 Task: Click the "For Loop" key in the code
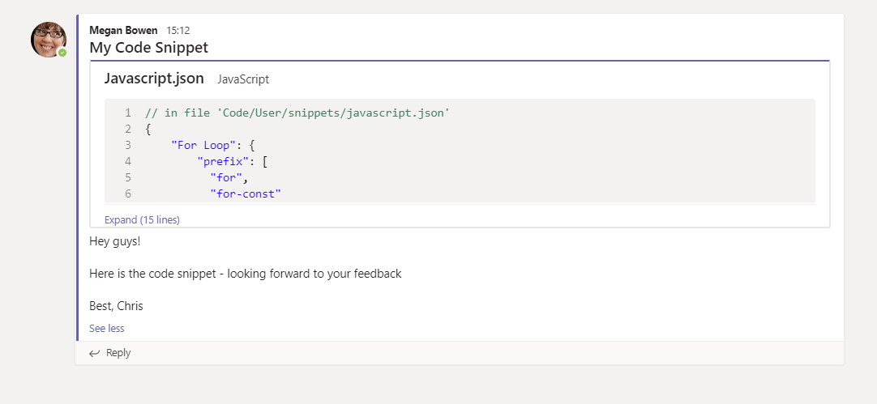pos(203,145)
